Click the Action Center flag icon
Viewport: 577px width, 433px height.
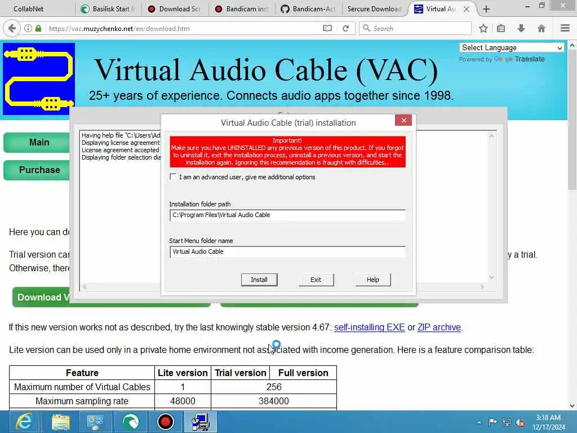492,422
